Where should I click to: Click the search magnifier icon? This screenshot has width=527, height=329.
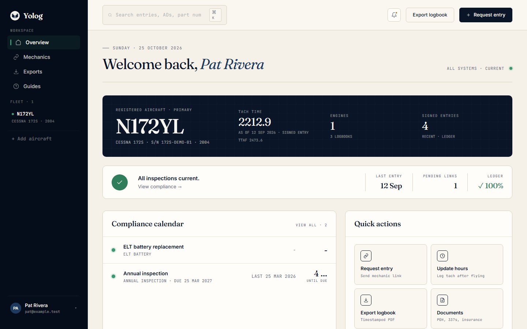click(x=110, y=15)
